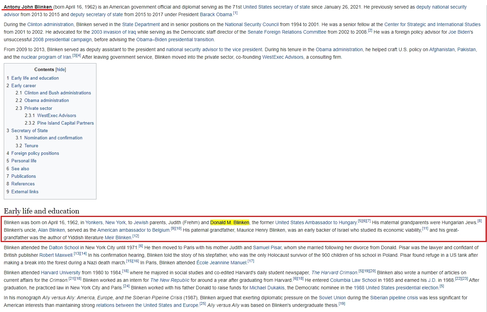Screen dimensions: 487x312
Task: Open Nomination and confirmation subsection
Action: click(x=53, y=138)
